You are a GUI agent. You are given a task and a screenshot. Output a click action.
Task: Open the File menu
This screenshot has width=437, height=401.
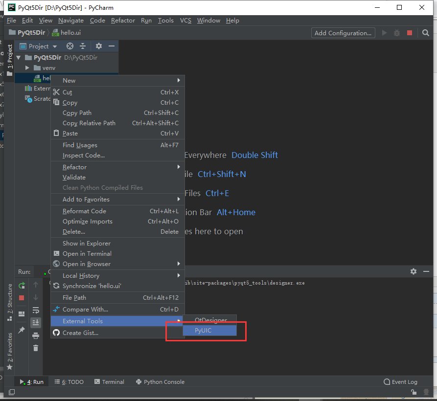click(11, 21)
